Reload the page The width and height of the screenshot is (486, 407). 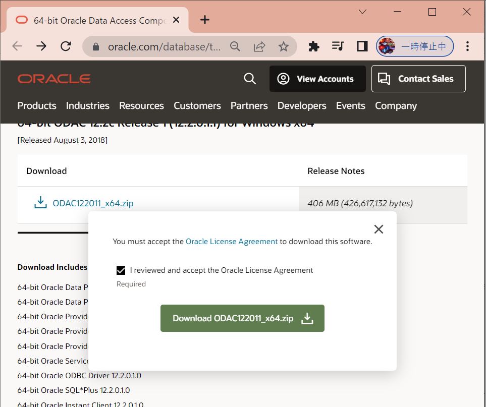66,46
